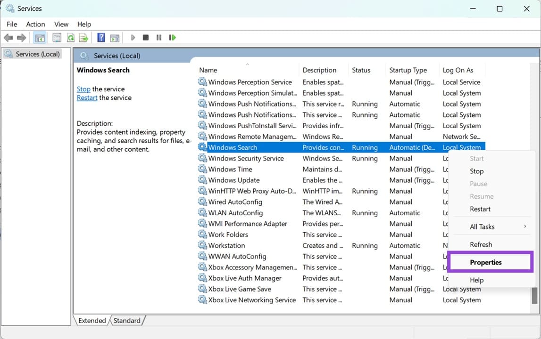The image size is (541, 339).
Task: Switch to the Standard tab
Action: click(x=127, y=320)
